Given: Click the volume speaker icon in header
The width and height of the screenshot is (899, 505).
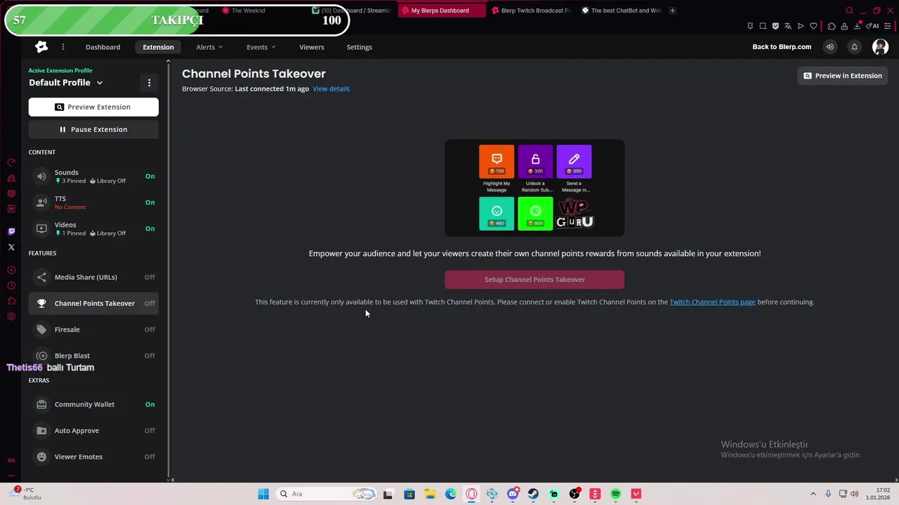Looking at the screenshot, I should [830, 47].
